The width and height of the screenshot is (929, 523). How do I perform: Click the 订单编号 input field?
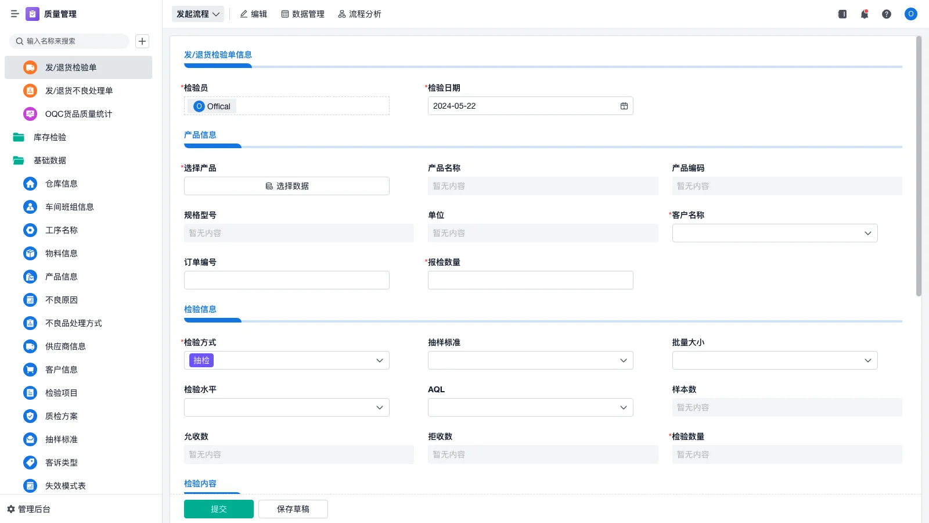click(x=286, y=280)
